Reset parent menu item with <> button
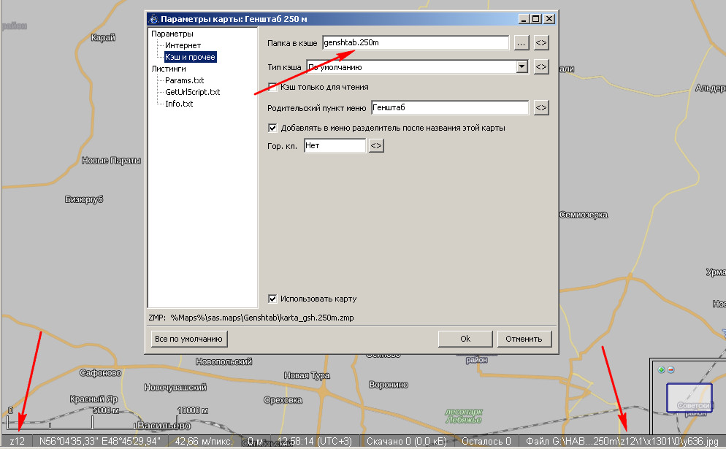This screenshot has width=726, height=449. coord(541,108)
